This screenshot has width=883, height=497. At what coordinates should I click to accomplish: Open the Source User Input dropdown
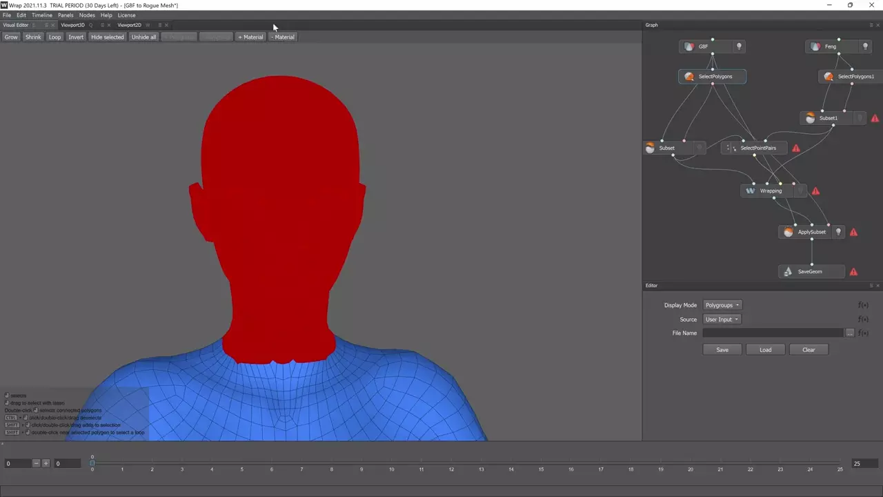click(722, 320)
